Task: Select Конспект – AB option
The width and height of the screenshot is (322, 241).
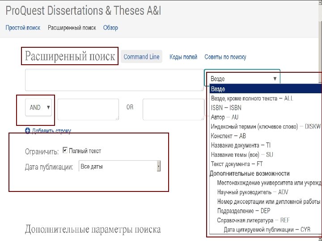Action: pyautogui.click(x=266, y=136)
